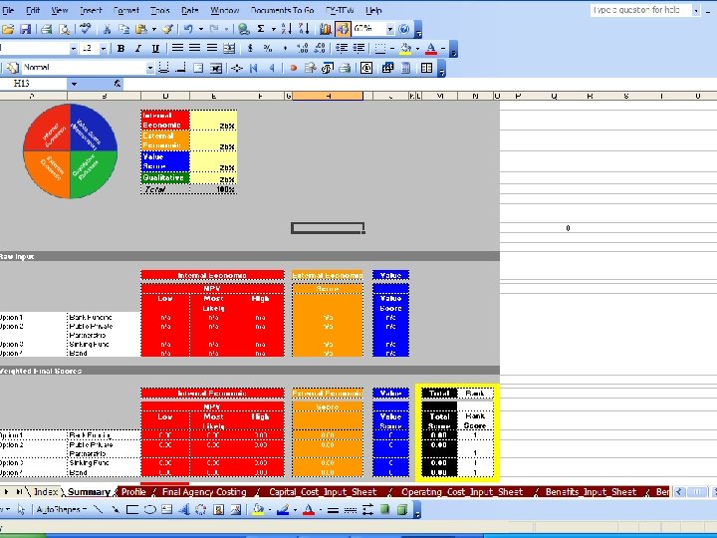This screenshot has width=717, height=538.
Task: Open the fill color bucket in formatting toolbar
Action: pos(405,49)
